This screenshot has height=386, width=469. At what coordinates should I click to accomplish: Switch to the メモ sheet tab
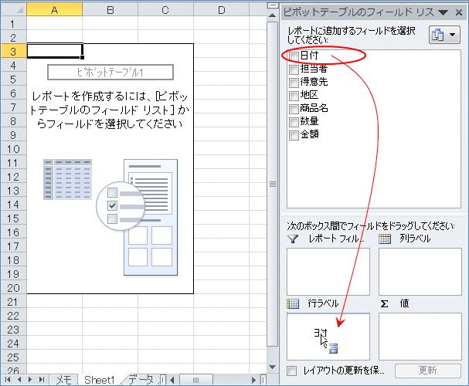coord(63,380)
